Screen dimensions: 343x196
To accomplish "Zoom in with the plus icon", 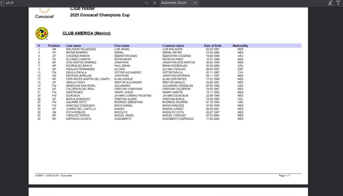I will coord(155,3).
